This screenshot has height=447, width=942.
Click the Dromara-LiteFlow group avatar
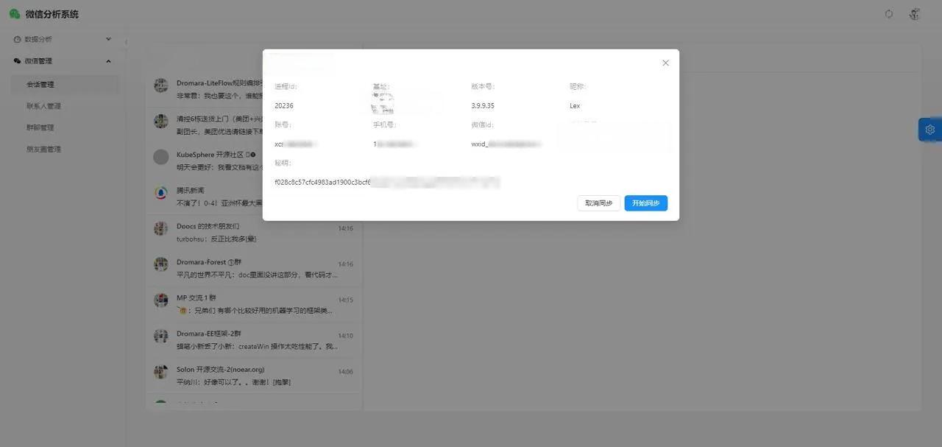pos(161,85)
